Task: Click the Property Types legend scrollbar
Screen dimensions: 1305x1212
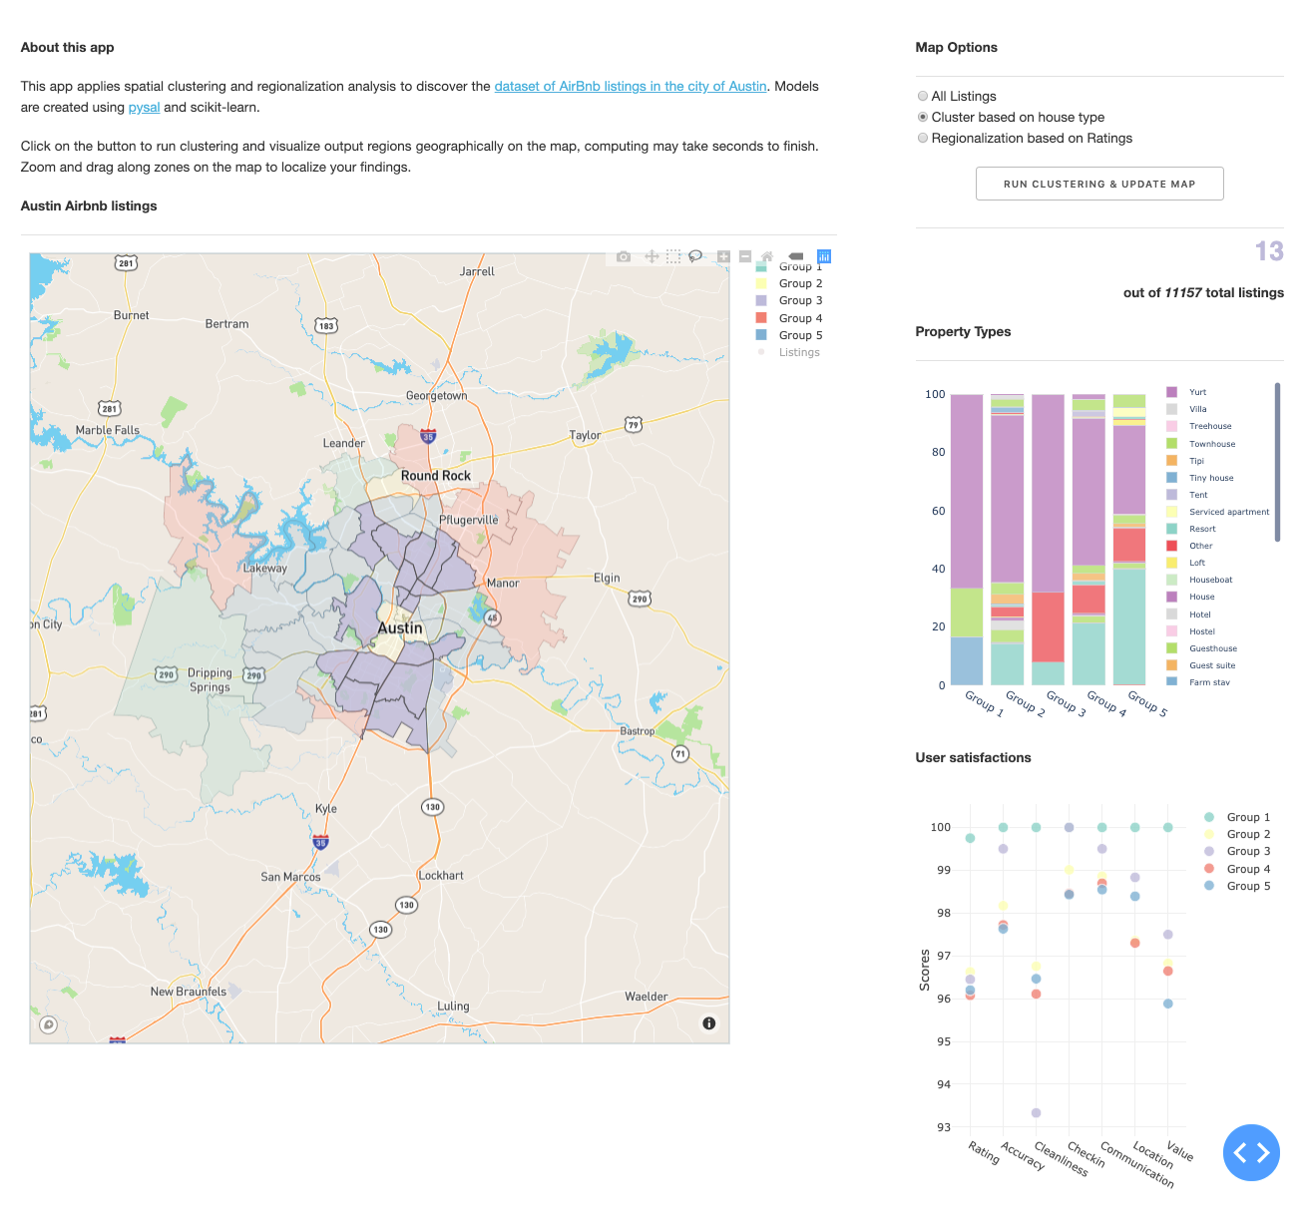Action: coord(1277,462)
